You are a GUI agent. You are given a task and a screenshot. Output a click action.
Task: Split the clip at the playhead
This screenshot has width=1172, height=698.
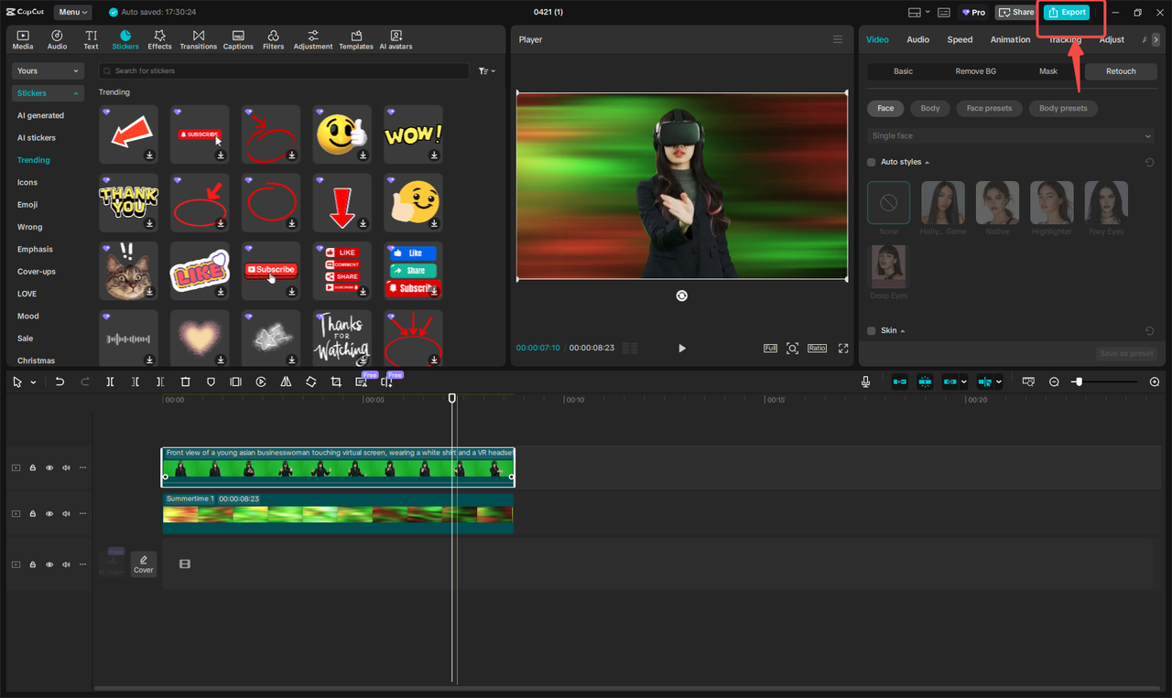click(x=110, y=381)
